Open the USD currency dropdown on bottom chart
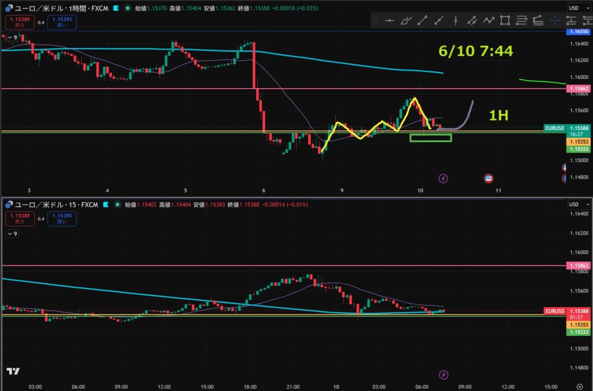593x391 pixels. tap(579, 204)
